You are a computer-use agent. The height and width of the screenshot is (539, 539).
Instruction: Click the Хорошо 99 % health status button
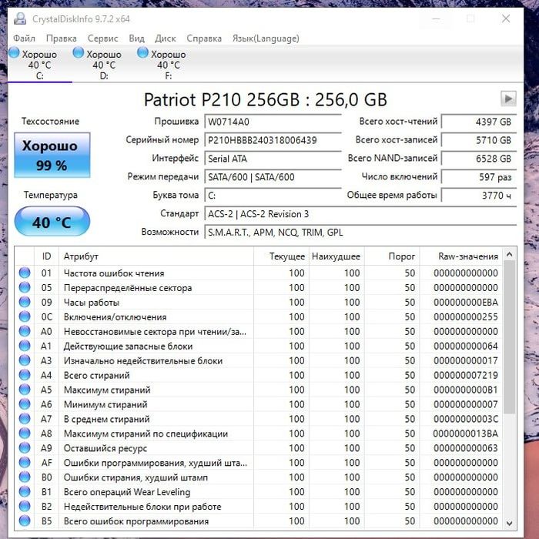52,155
